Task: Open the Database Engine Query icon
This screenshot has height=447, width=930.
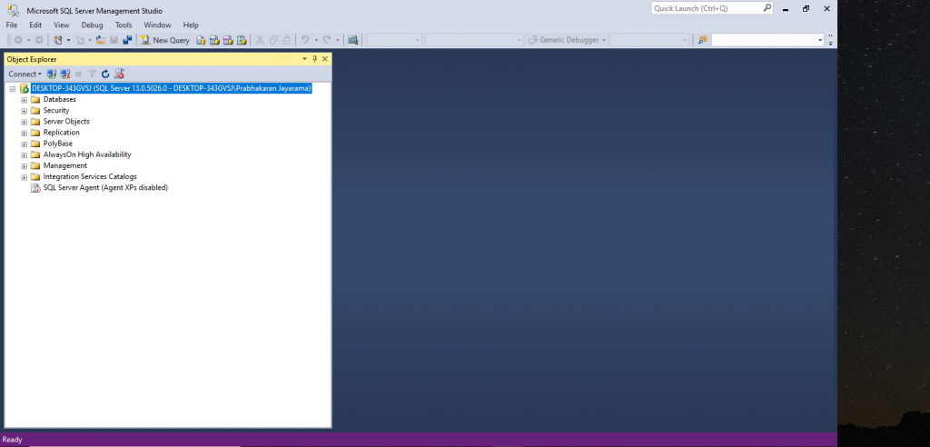Action: (201, 40)
